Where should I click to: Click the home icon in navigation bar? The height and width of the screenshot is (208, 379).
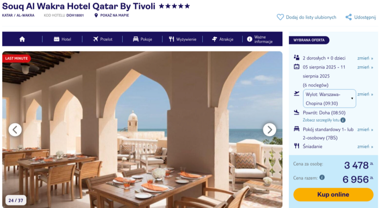(22, 39)
